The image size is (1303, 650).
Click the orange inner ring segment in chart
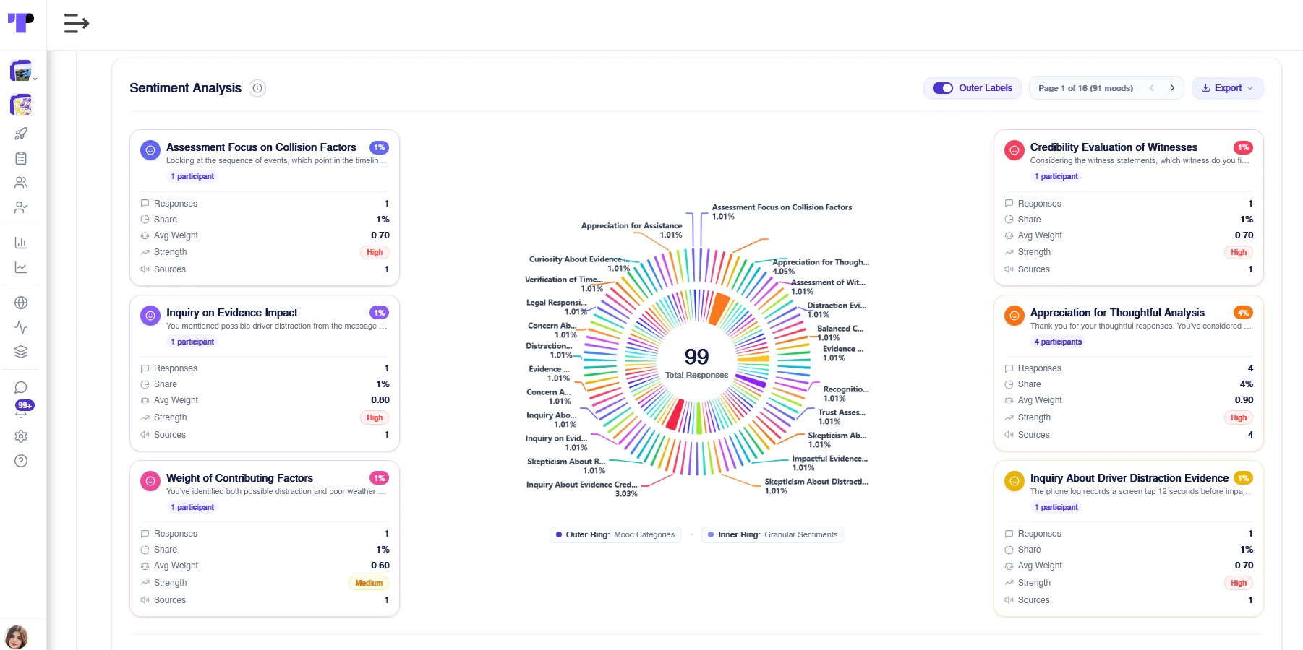(x=719, y=308)
